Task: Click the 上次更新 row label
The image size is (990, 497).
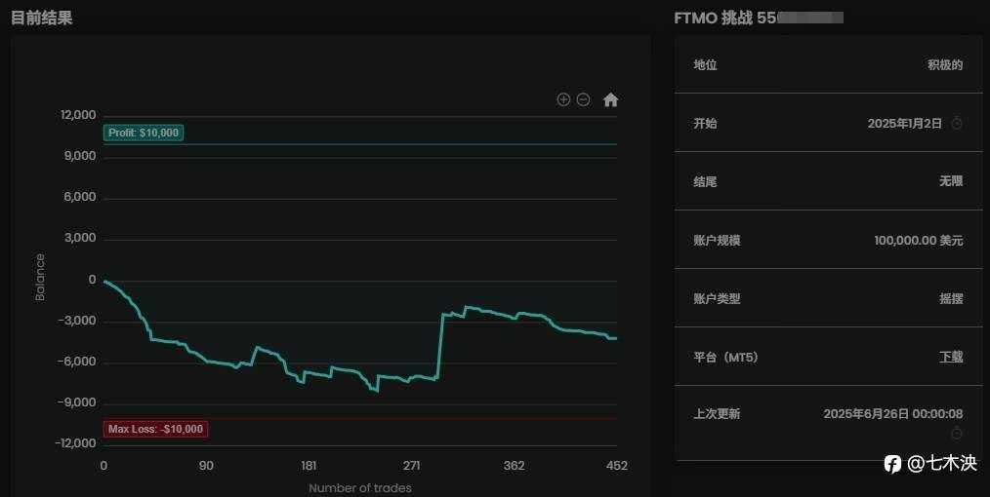Action: (717, 414)
